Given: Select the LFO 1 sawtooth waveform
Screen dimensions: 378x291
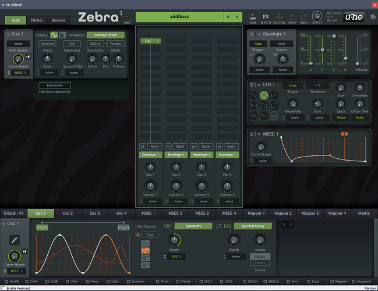Looking at the screenshot, I should (274, 95).
